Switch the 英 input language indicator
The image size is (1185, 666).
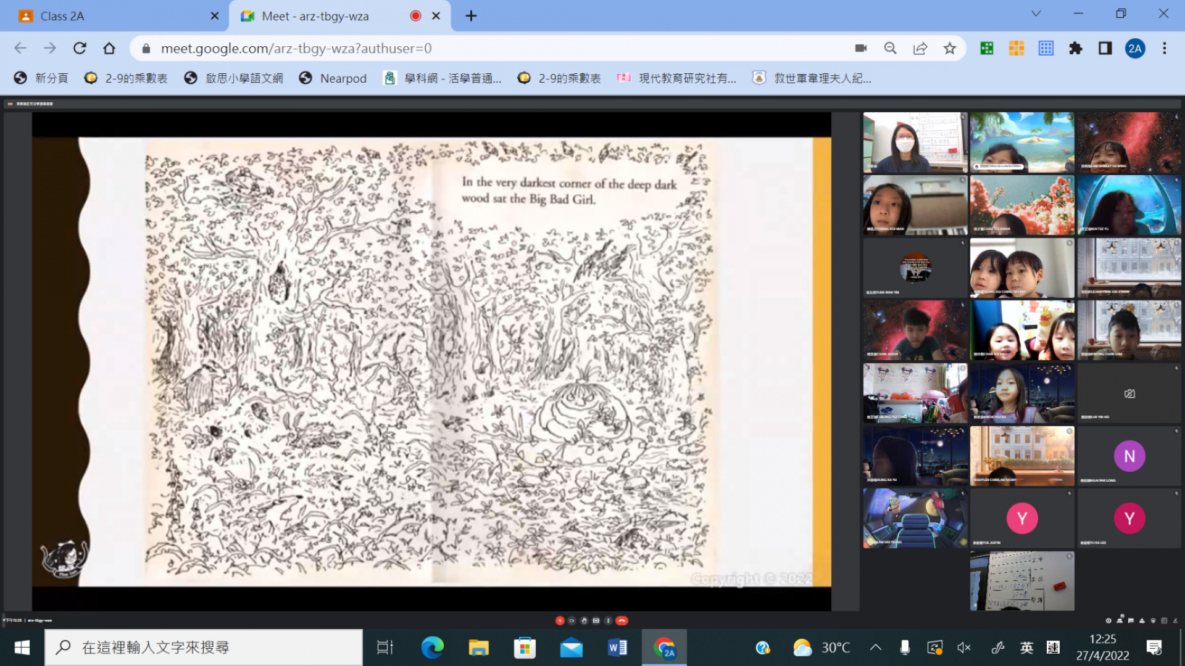(x=1026, y=647)
